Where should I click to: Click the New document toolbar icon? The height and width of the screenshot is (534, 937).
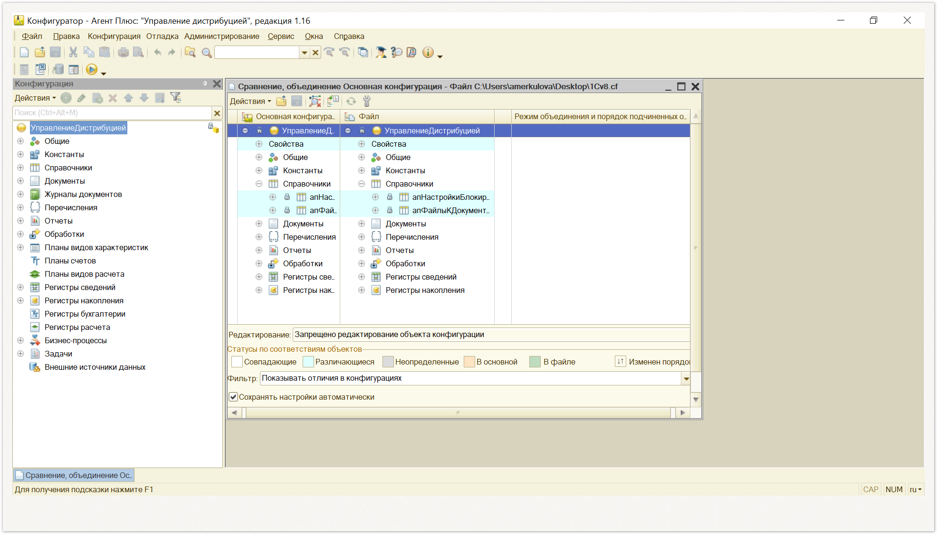coord(24,53)
